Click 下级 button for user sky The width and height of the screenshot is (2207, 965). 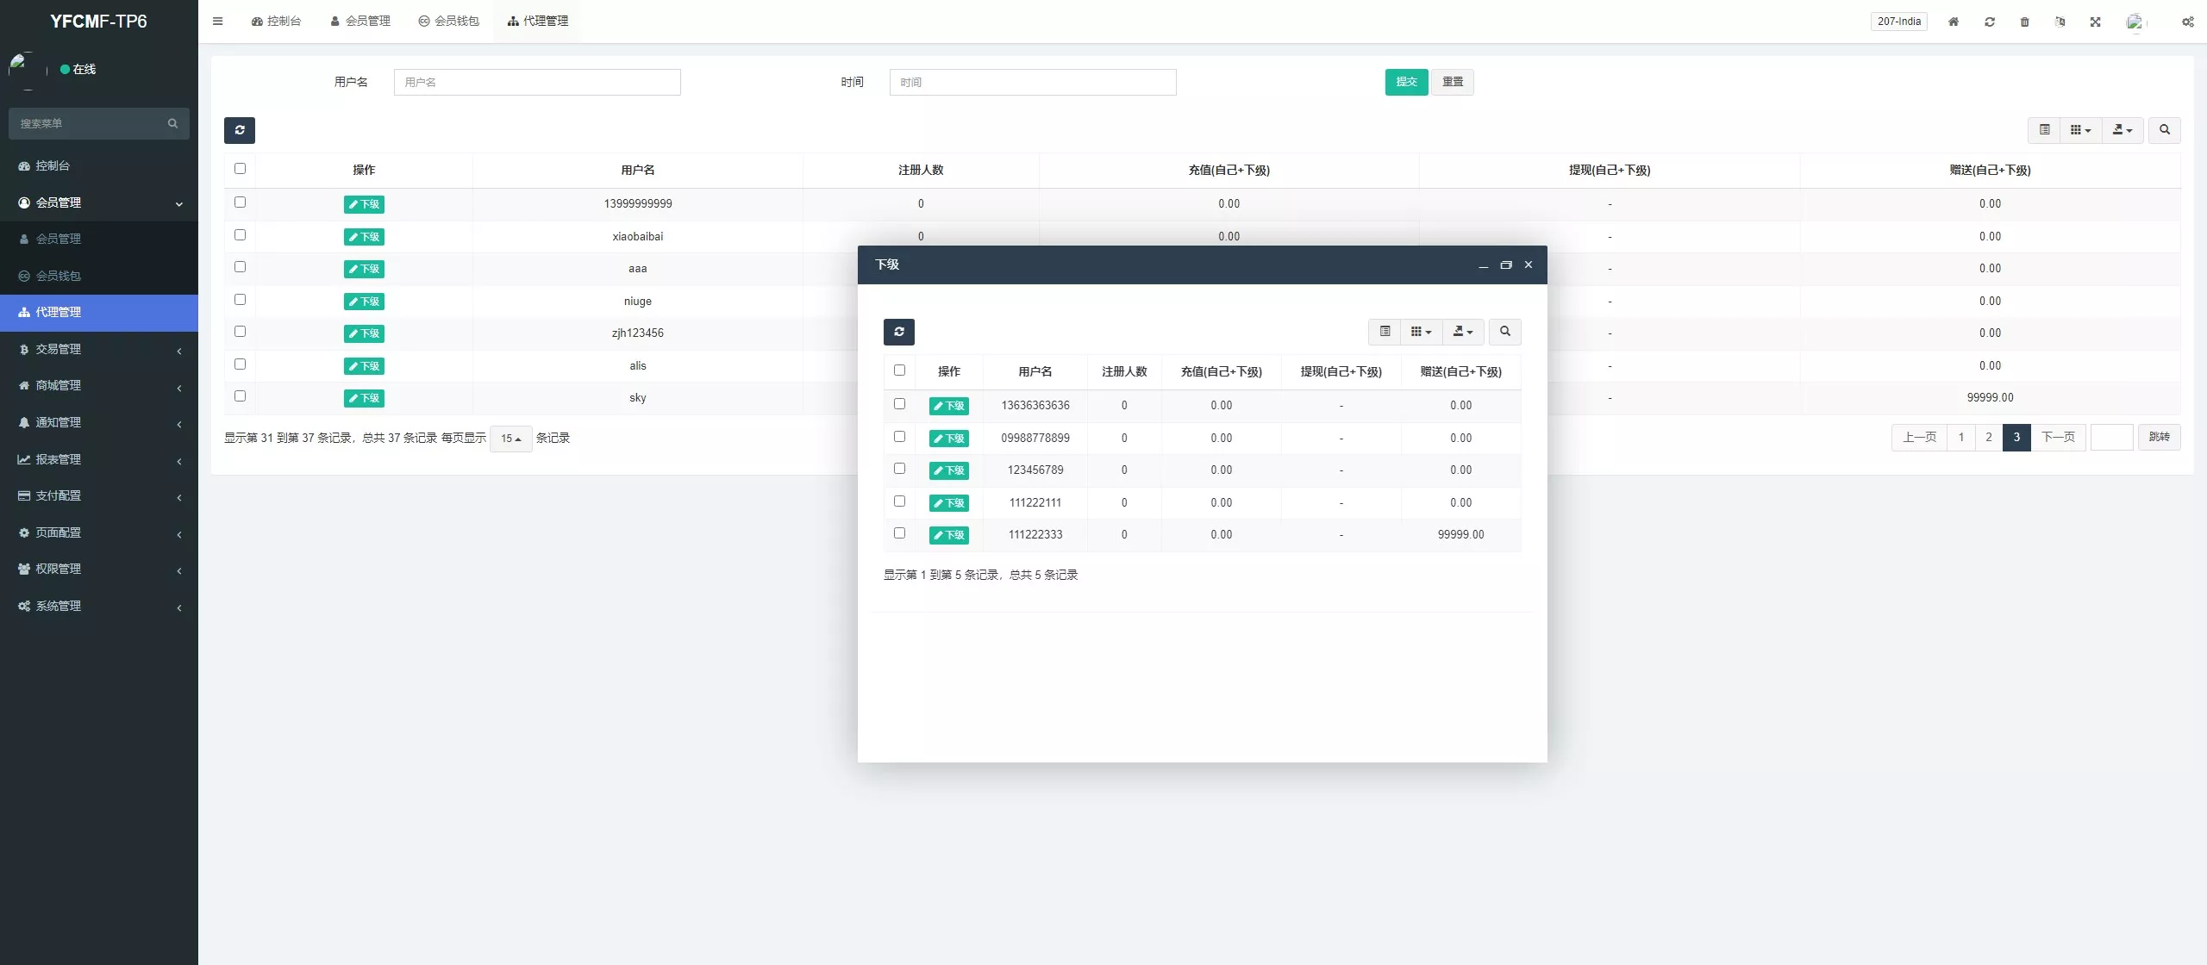tap(364, 398)
